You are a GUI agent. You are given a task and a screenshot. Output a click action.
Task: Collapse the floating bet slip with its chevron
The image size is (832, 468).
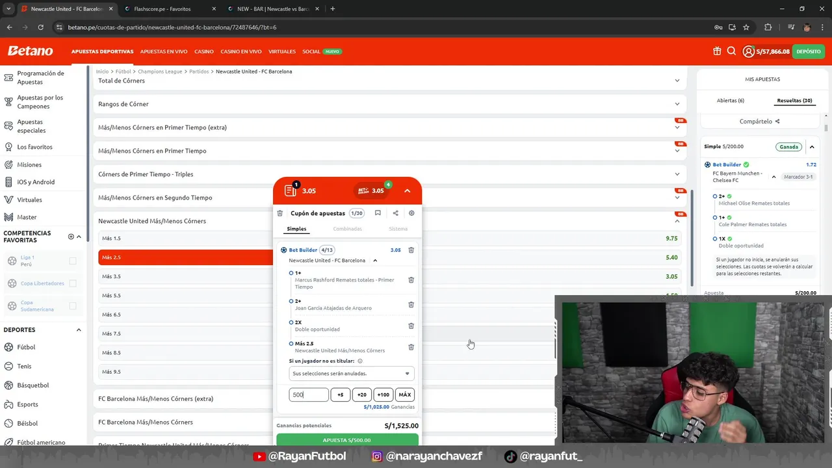tap(407, 191)
